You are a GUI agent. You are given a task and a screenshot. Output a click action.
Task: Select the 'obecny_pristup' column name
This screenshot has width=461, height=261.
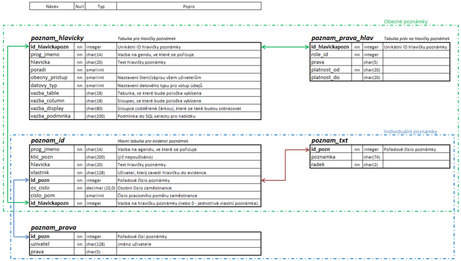point(49,78)
